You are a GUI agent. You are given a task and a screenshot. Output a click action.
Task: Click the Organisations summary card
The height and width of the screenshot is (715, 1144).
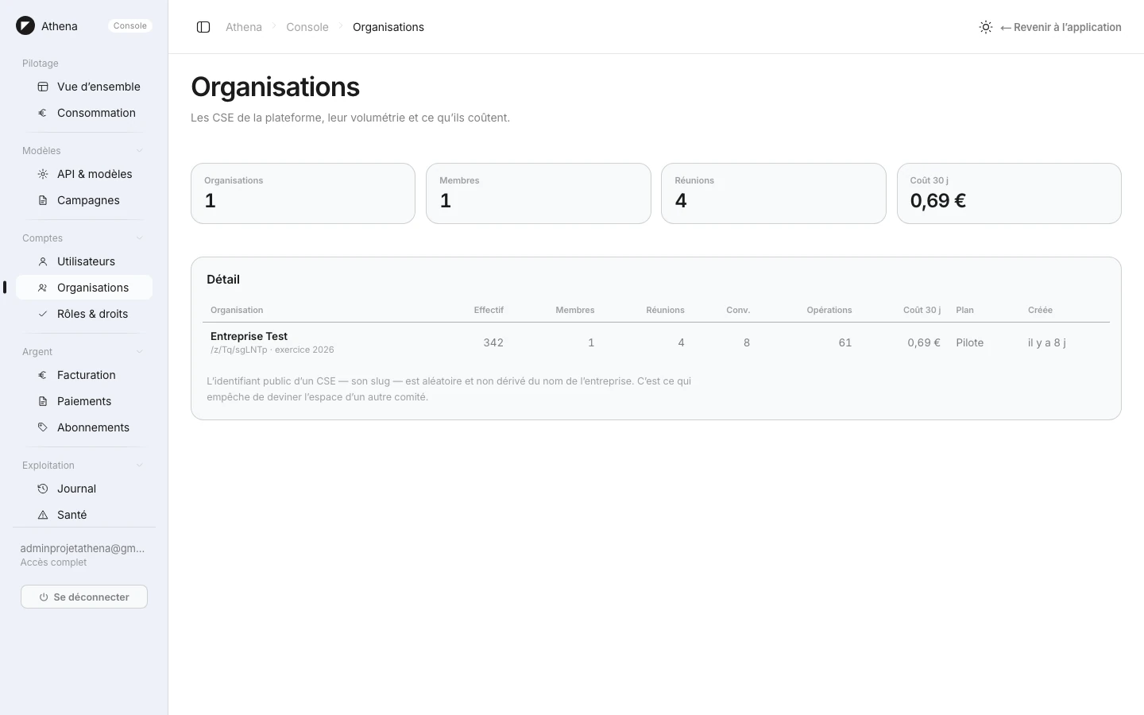tap(303, 194)
